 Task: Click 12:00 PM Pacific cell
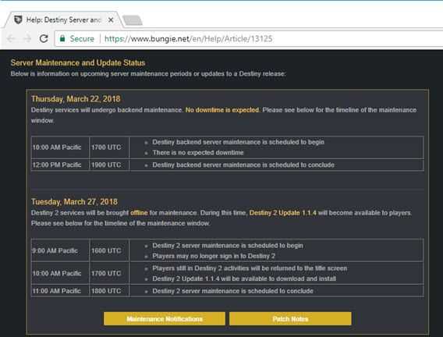click(x=60, y=165)
